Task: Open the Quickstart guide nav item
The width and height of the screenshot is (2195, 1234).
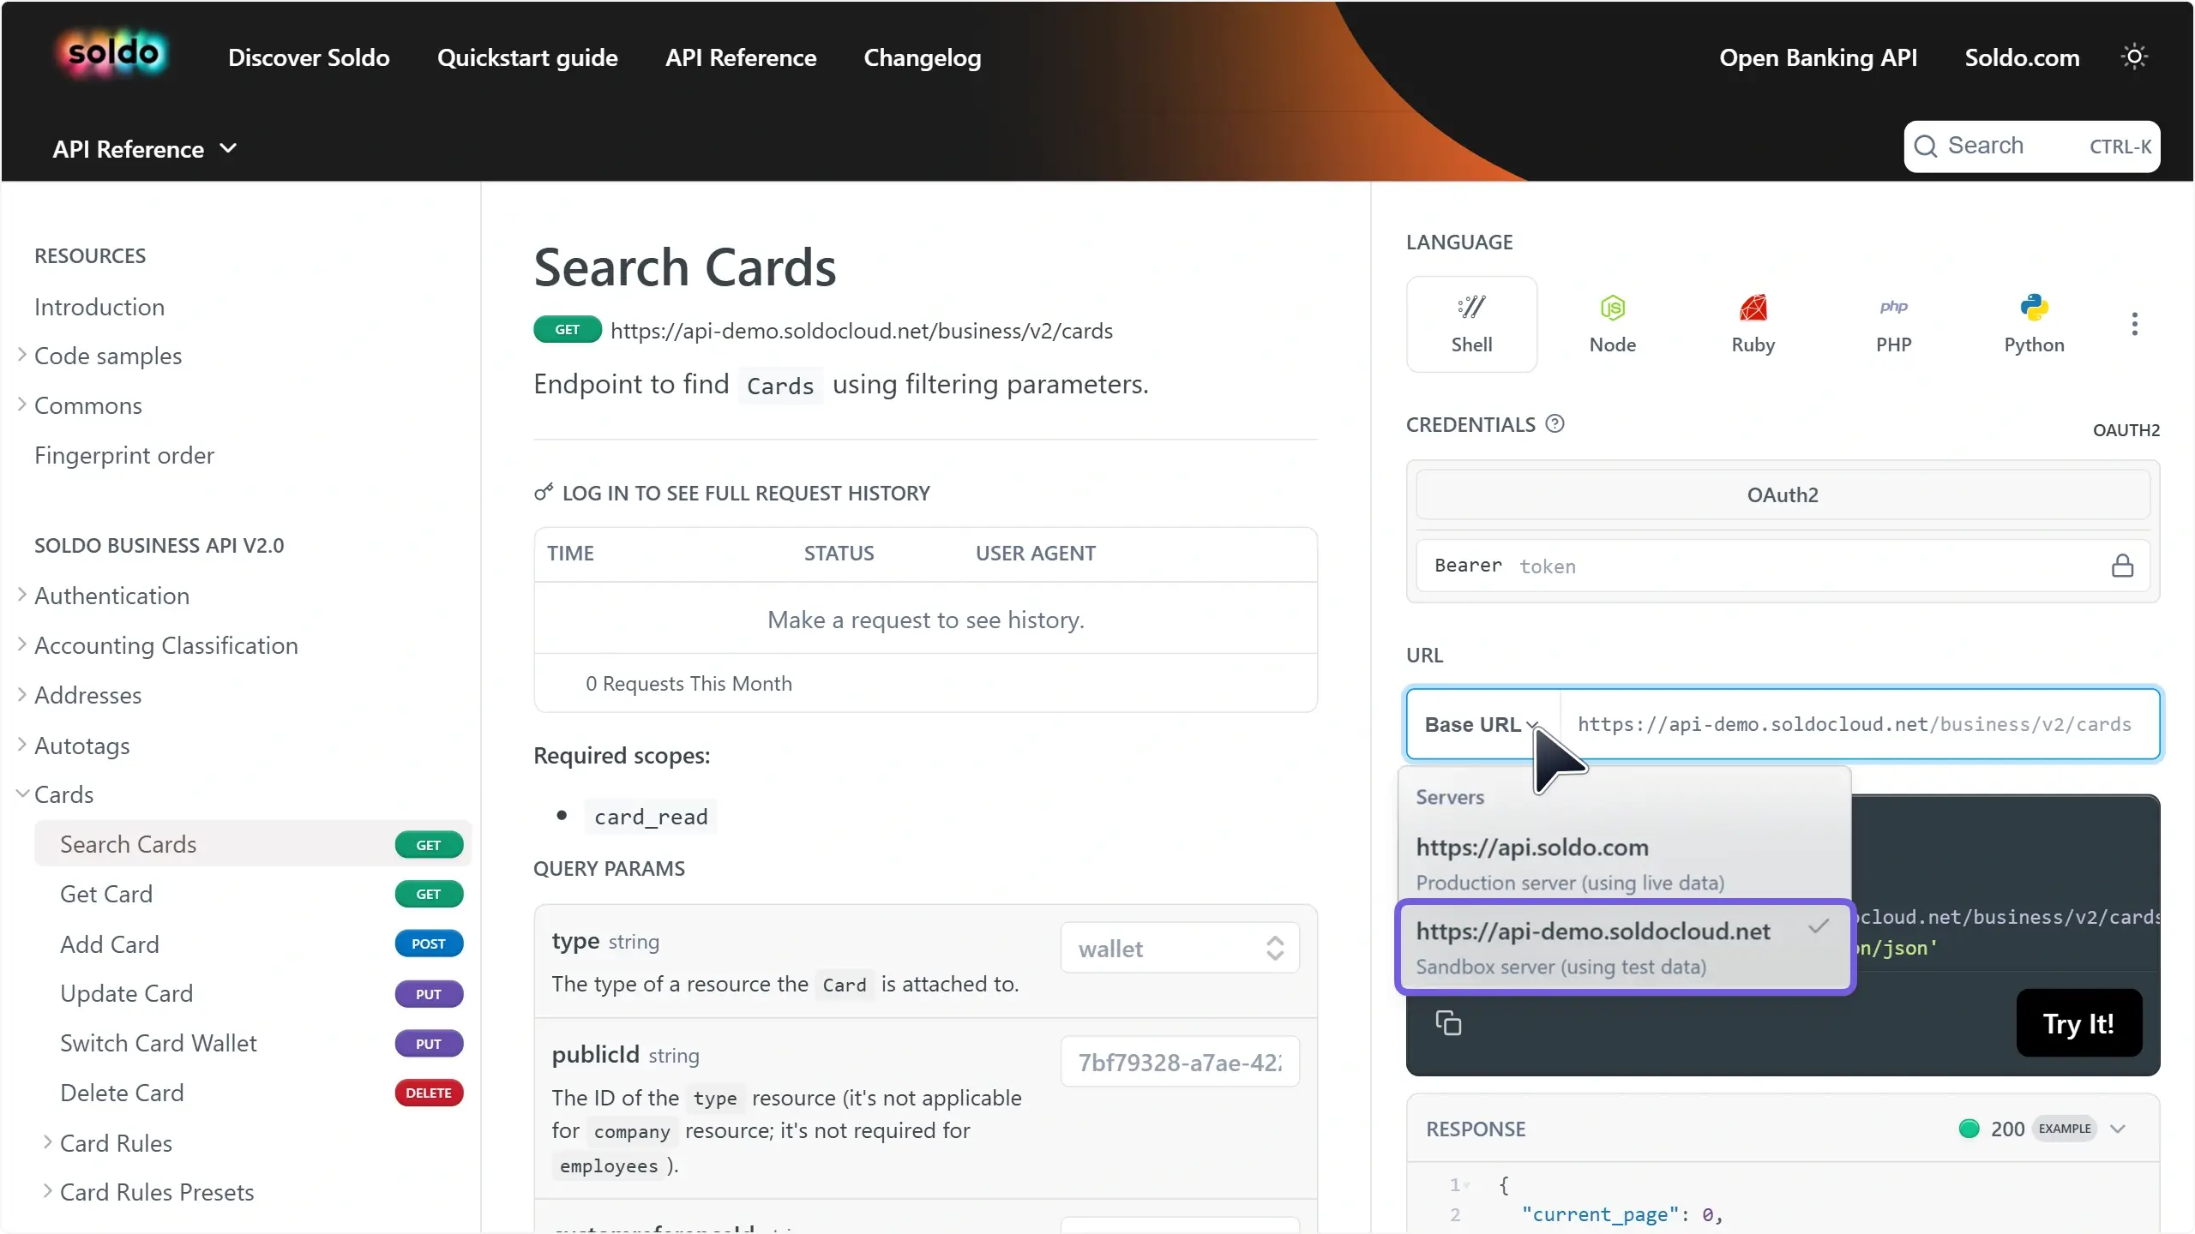Action: click(x=526, y=57)
